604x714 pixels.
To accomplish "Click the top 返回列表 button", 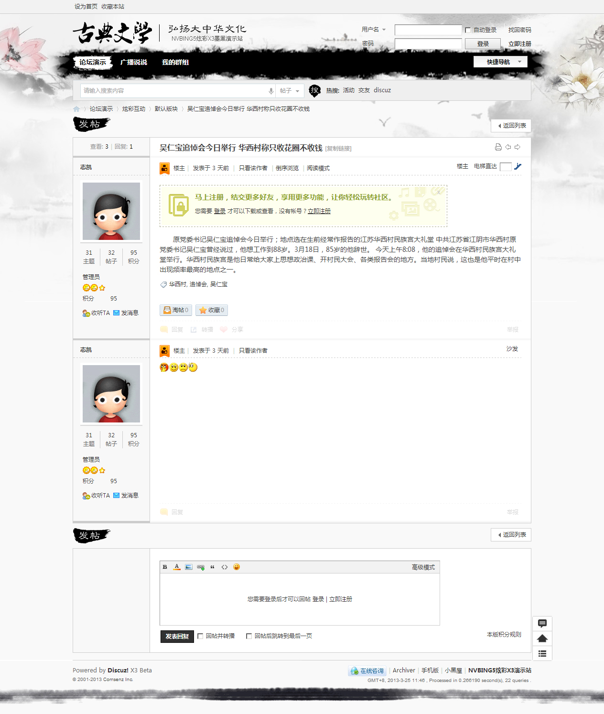I will (x=511, y=126).
